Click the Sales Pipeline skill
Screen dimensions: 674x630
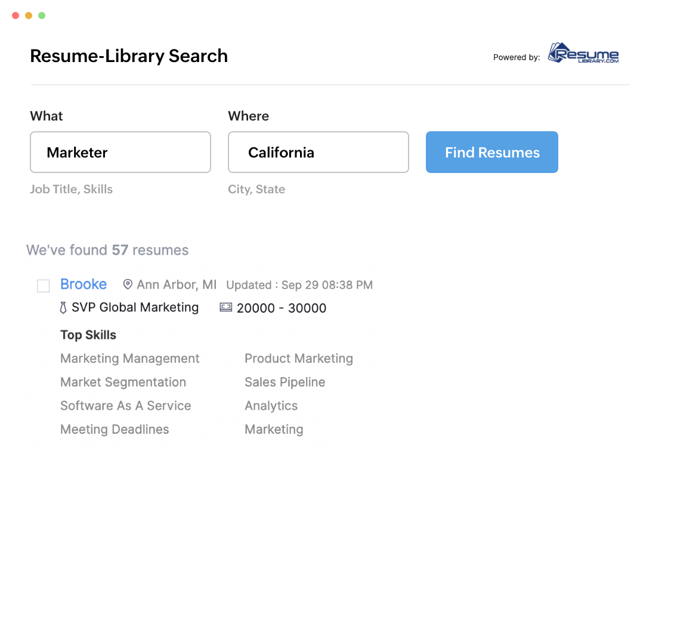pyautogui.click(x=285, y=382)
